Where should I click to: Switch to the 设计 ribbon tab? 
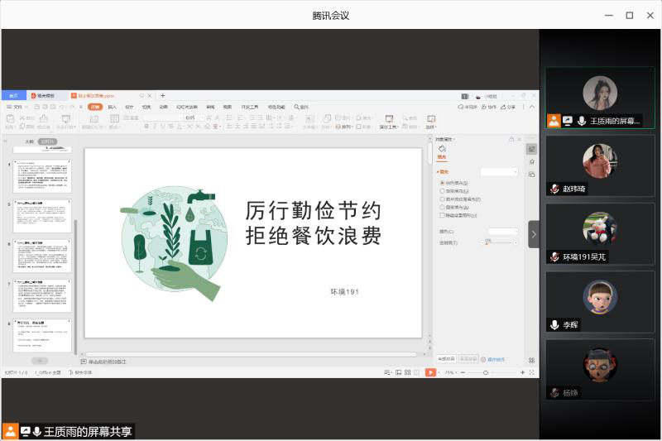click(128, 107)
